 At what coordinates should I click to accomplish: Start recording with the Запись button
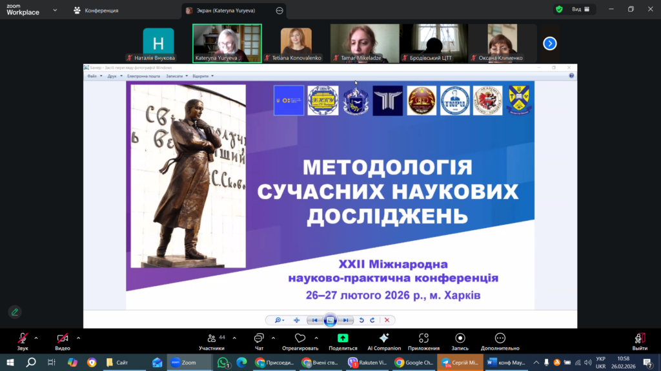pyautogui.click(x=460, y=341)
